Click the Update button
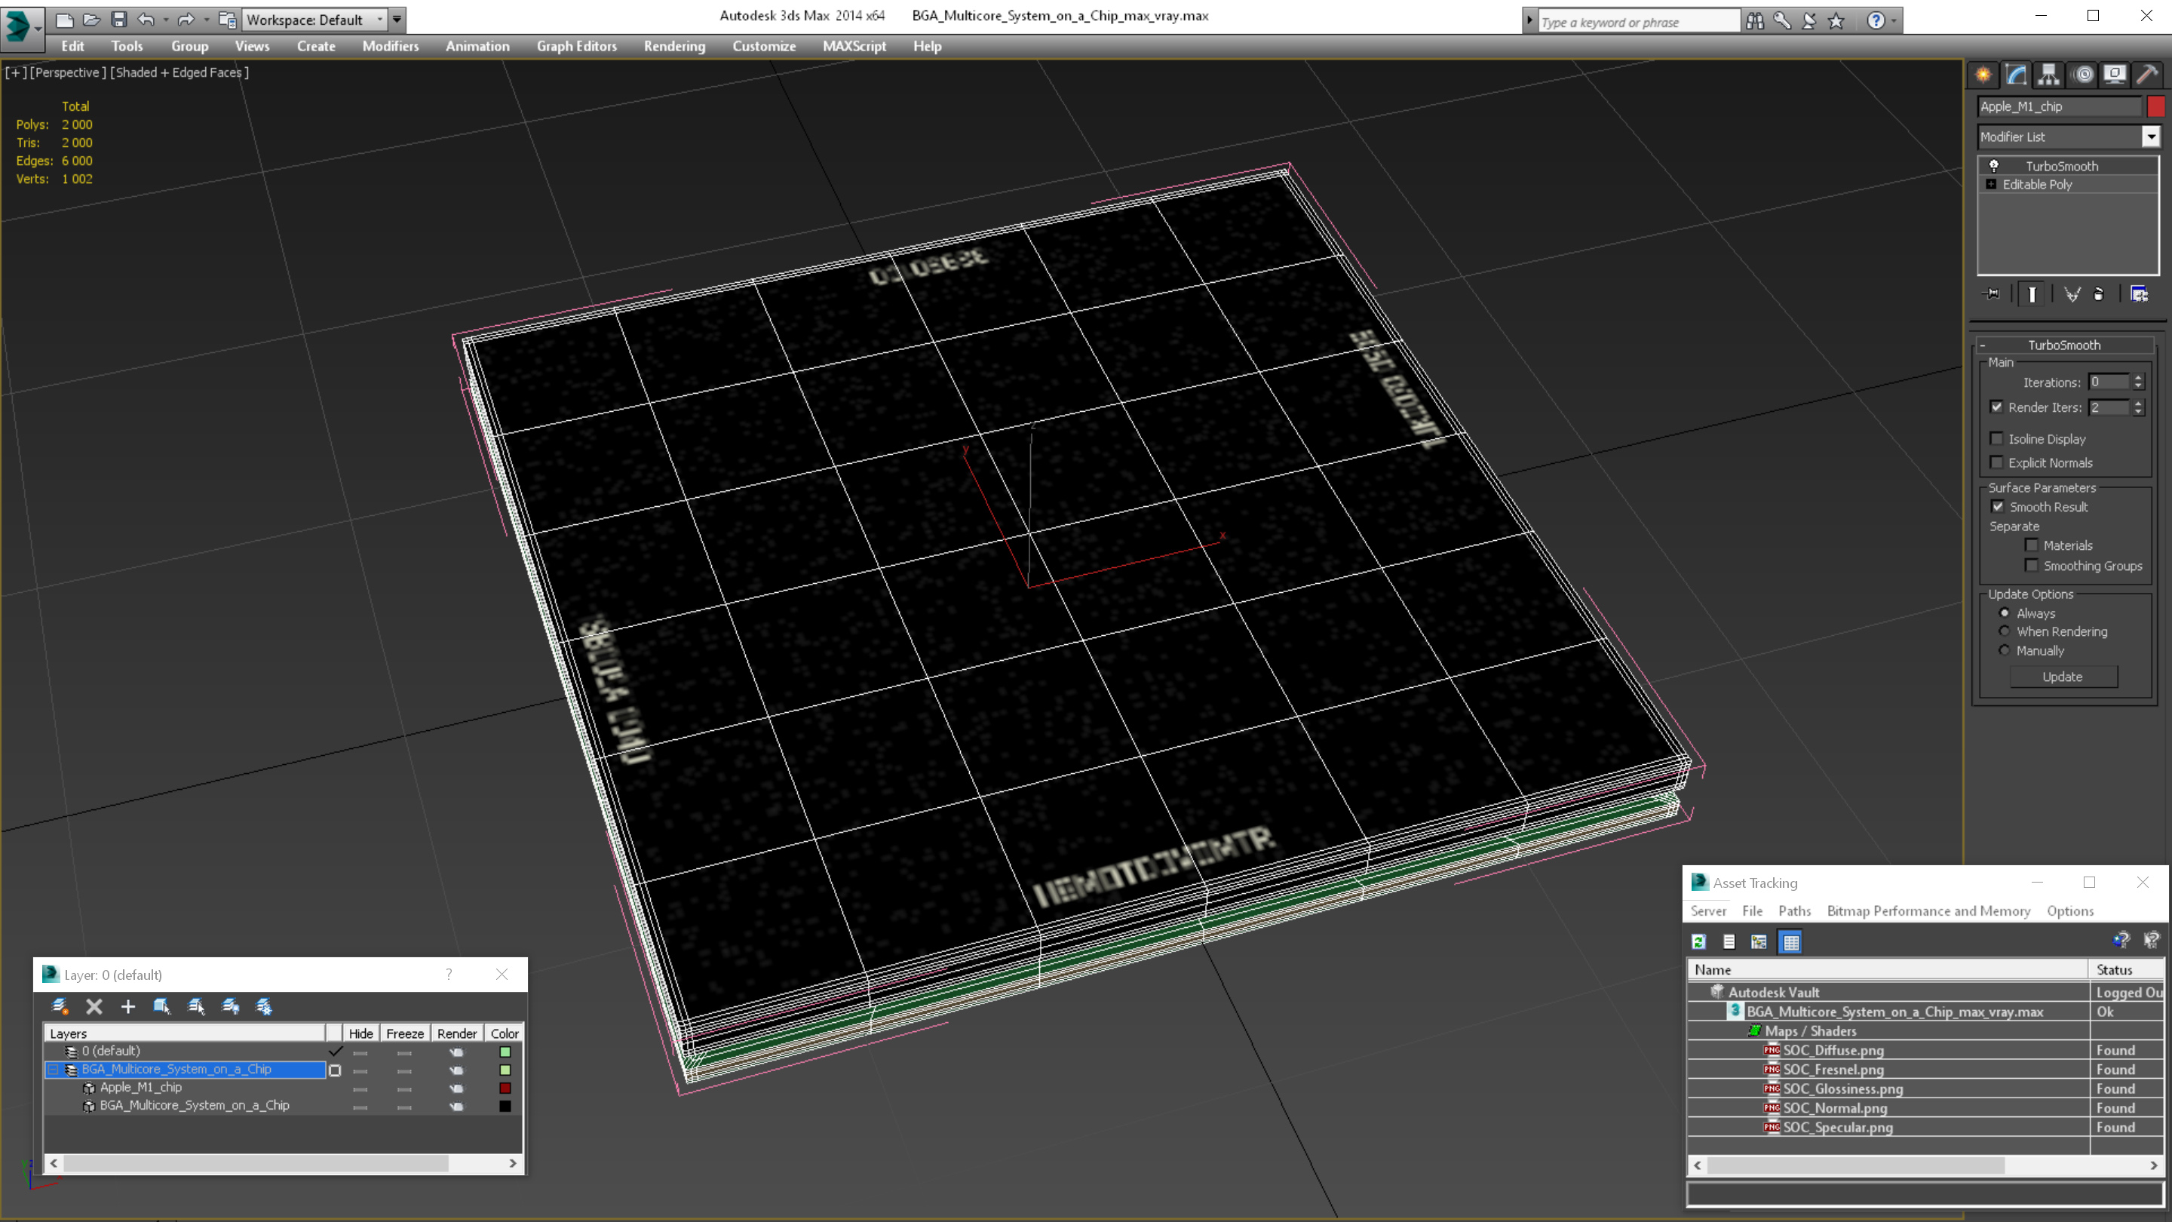 pyautogui.click(x=2063, y=677)
